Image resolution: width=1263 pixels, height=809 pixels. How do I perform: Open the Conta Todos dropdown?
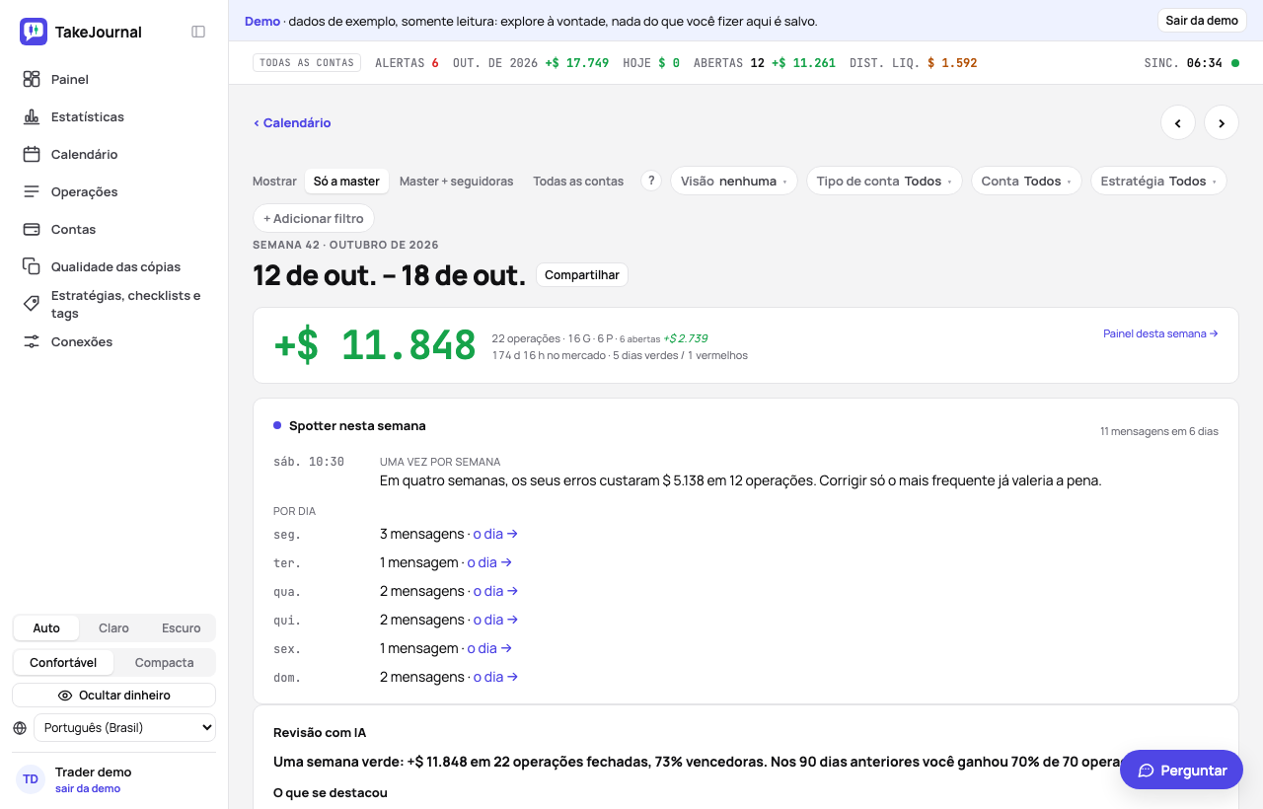(1026, 181)
